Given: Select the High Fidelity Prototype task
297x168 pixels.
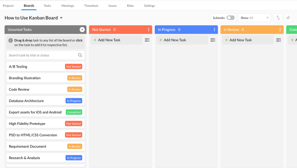Looking at the screenshot, I should coord(46,124).
